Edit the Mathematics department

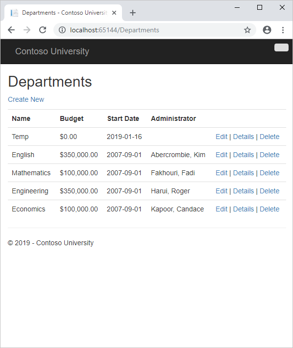coord(221,173)
